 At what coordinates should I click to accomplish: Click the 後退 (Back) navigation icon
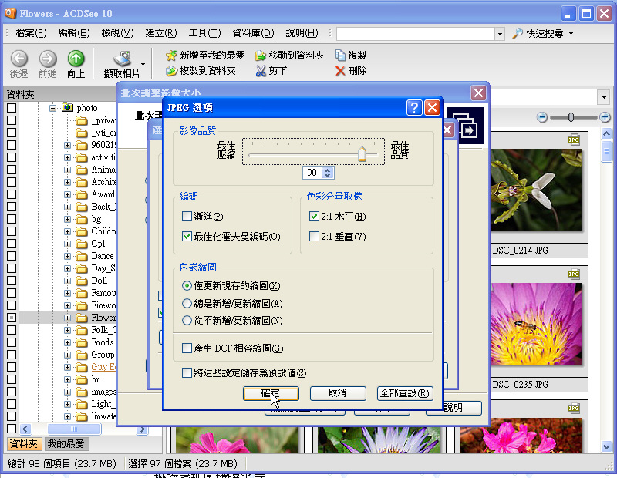[x=19, y=59]
